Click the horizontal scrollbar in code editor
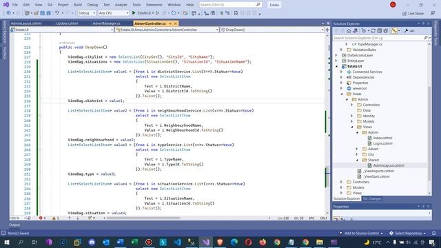This screenshot has width=441, height=248. pos(143,218)
